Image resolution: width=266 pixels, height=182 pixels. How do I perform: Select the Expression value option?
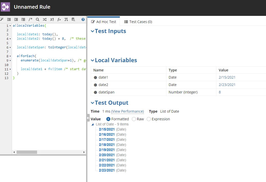pyautogui.click(x=149, y=119)
